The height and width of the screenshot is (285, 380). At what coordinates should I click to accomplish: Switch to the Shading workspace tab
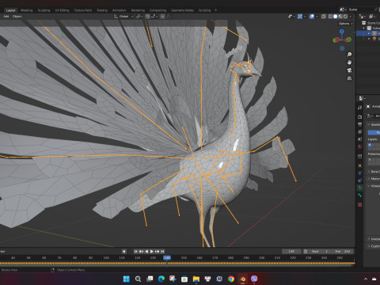[102, 10]
